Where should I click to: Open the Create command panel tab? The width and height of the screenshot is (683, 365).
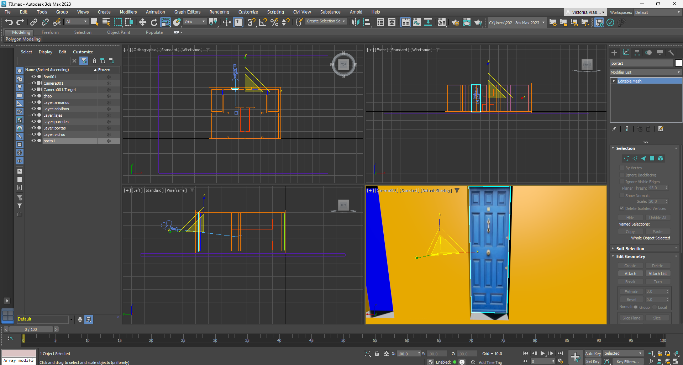pyautogui.click(x=614, y=53)
